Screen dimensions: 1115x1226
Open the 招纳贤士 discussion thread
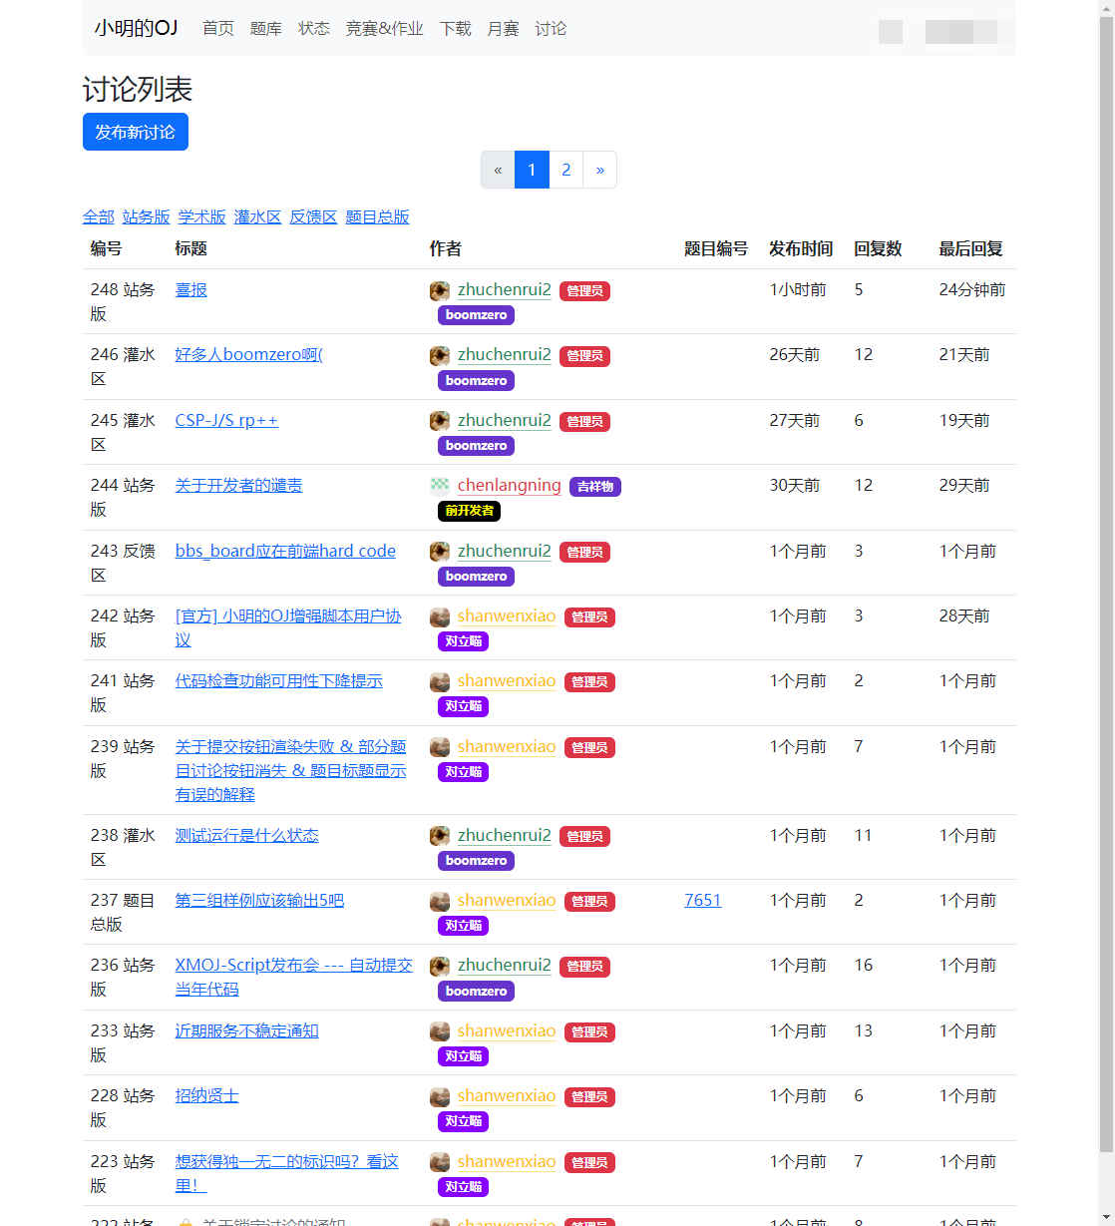pos(206,1095)
